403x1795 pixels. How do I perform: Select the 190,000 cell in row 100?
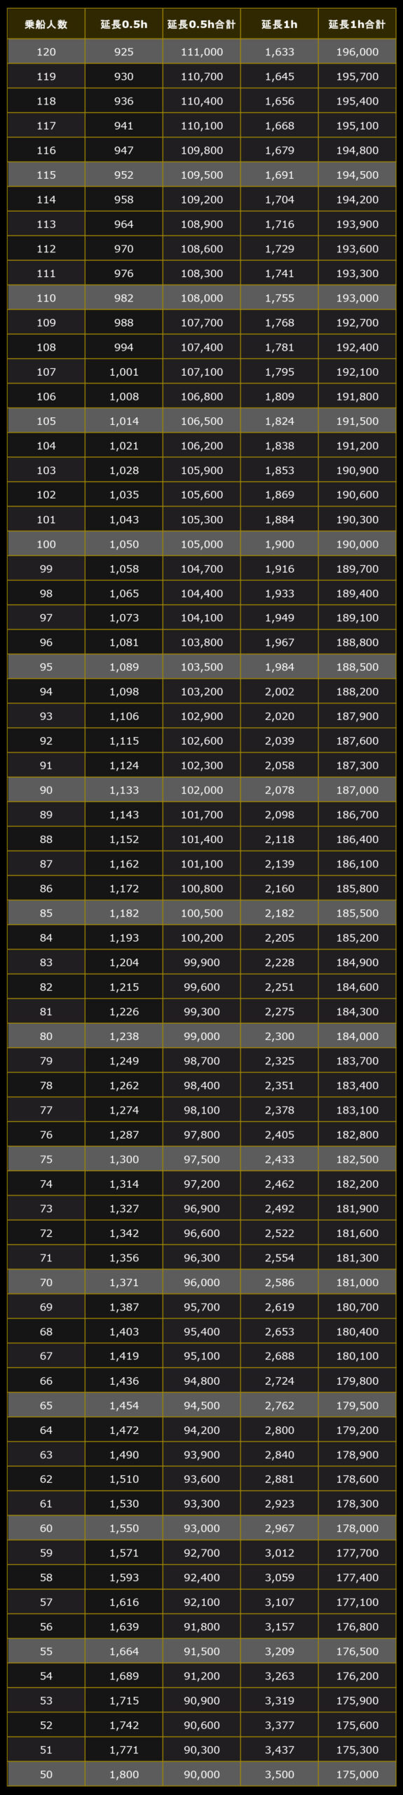[357, 544]
